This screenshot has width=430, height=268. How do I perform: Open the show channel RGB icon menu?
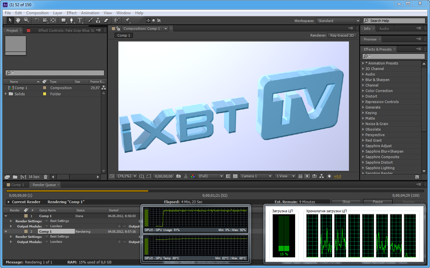[193, 176]
